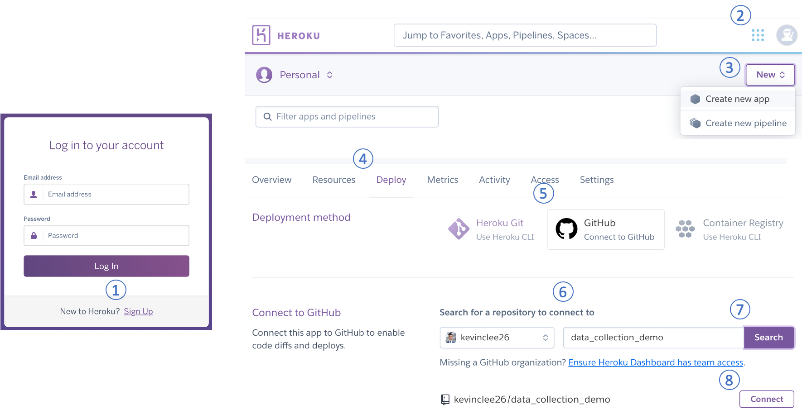The height and width of the screenshot is (419, 802).
Task: Click the person icon in the Email address field
Action: pyautogui.click(x=34, y=194)
